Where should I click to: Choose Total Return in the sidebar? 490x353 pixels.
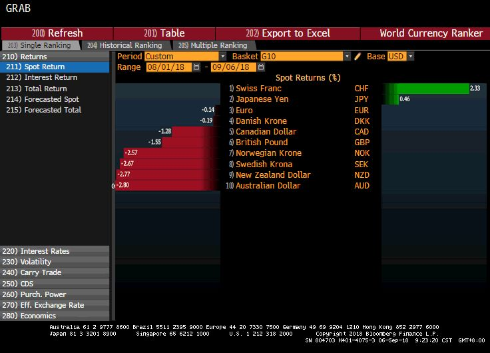(x=55, y=89)
